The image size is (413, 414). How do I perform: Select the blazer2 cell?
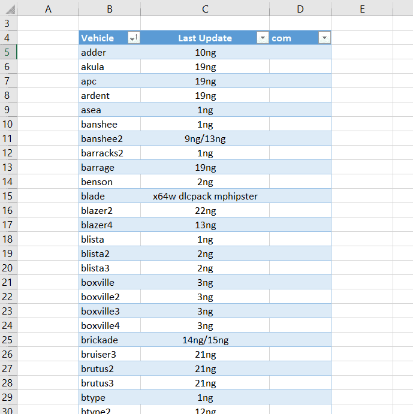(110, 210)
